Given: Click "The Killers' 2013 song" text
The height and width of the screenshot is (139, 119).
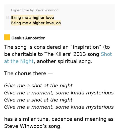Looking at the screenshot, I should (x=72, y=54).
